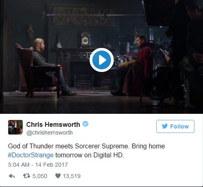View the 5,050 retweets count

tap(40, 176)
